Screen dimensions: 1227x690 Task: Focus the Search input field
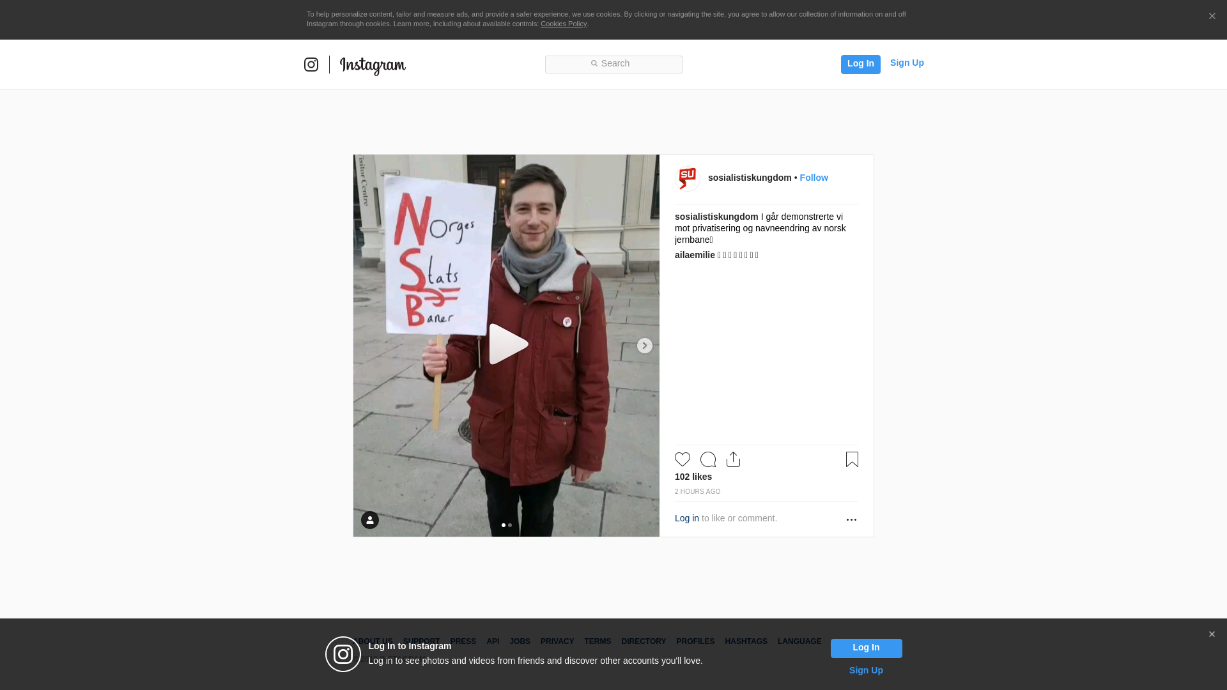(613, 65)
